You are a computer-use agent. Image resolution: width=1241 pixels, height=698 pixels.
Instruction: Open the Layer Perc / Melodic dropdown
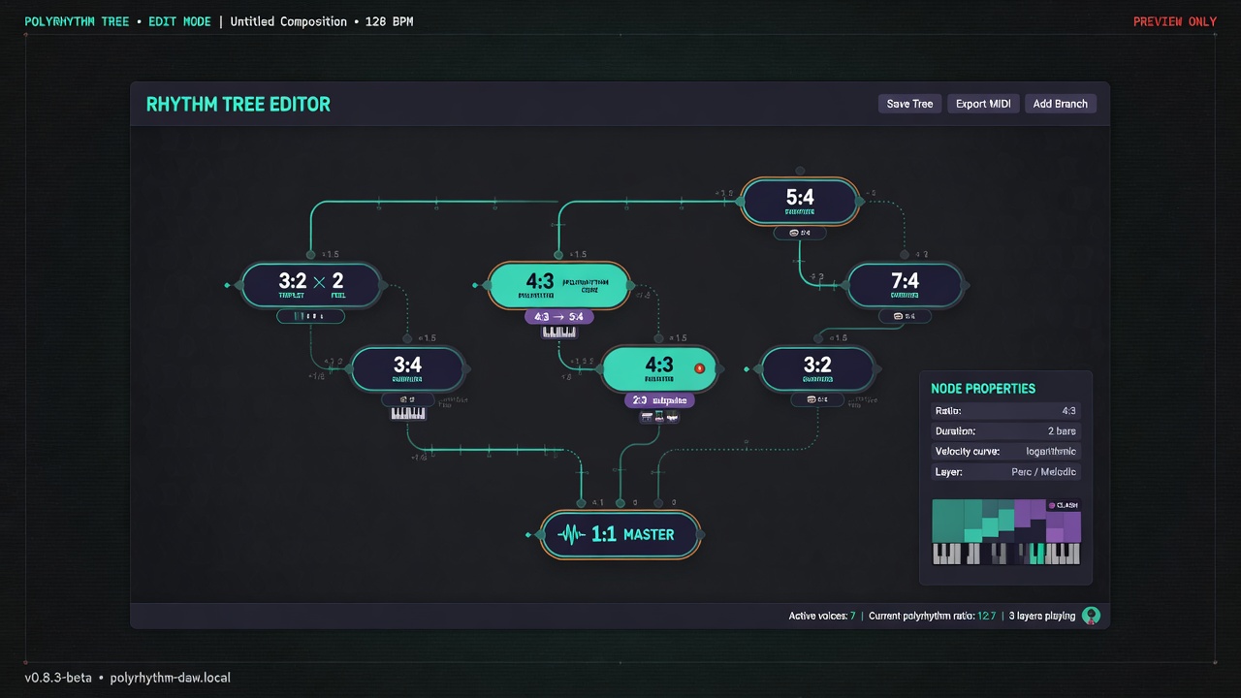click(x=1005, y=472)
